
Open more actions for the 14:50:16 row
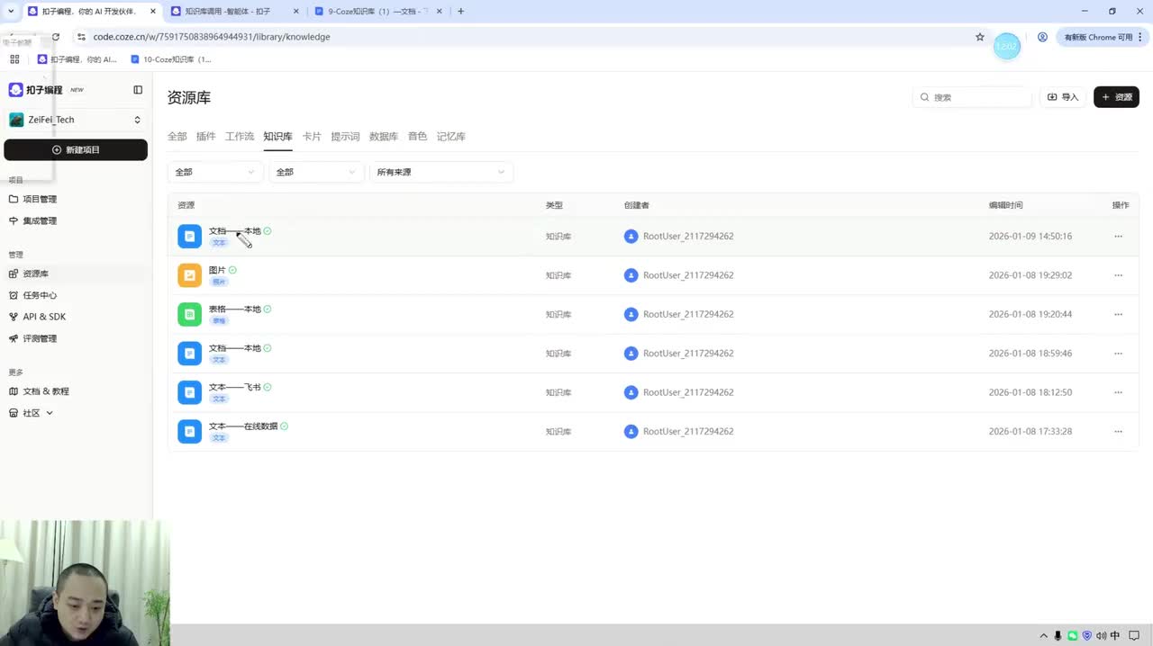click(1119, 237)
